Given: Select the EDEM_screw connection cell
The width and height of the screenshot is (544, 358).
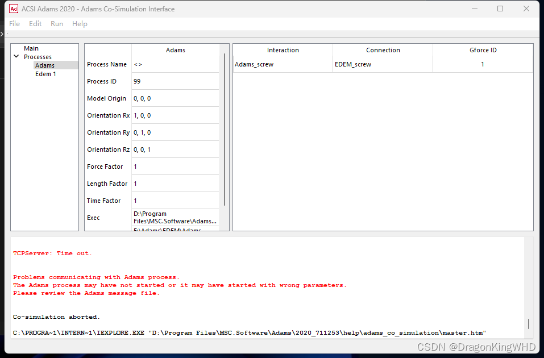Looking at the screenshot, I should 383,64.
